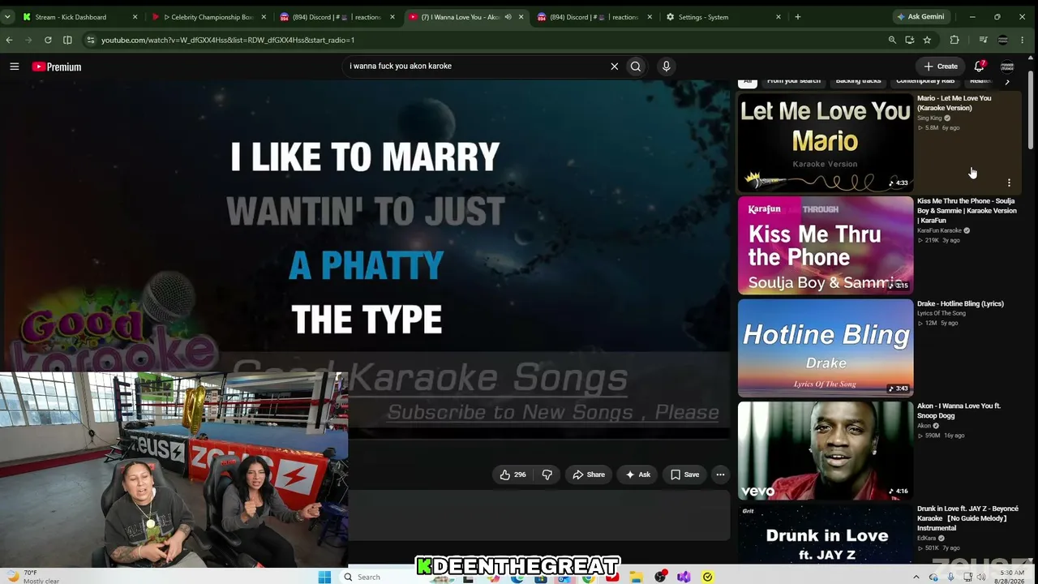Open the Chrome profile avatar
1038x584 pixels.
[1003, 40]
